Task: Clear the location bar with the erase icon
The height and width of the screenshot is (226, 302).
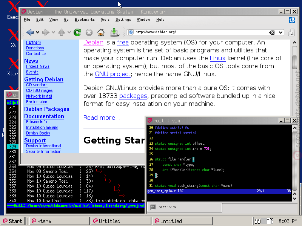Action: tap(272, 32)
